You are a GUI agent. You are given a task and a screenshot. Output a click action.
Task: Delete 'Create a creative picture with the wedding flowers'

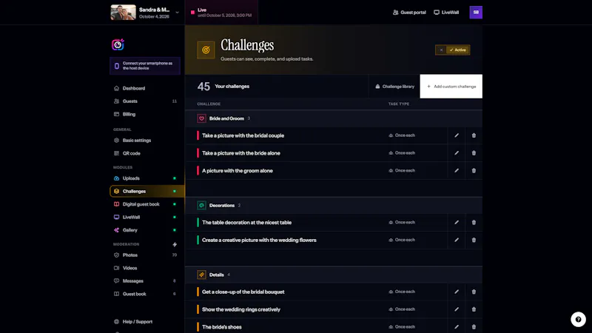click(474, 240)
